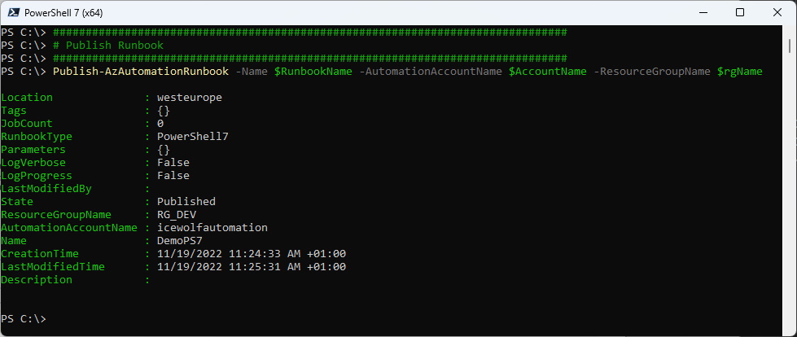The image size is (797, 337).
Task: Click the '# Publish Runbook' comment line
Action: point(108,46)
